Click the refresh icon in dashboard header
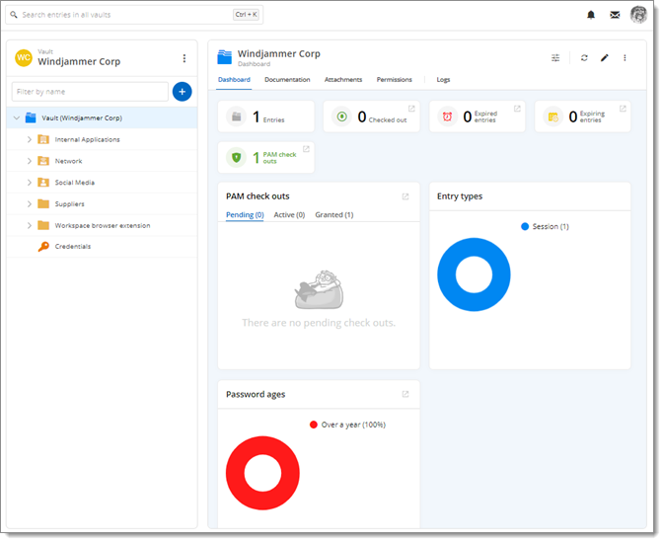Screen dimensions: 664x543 coord(584,58)
